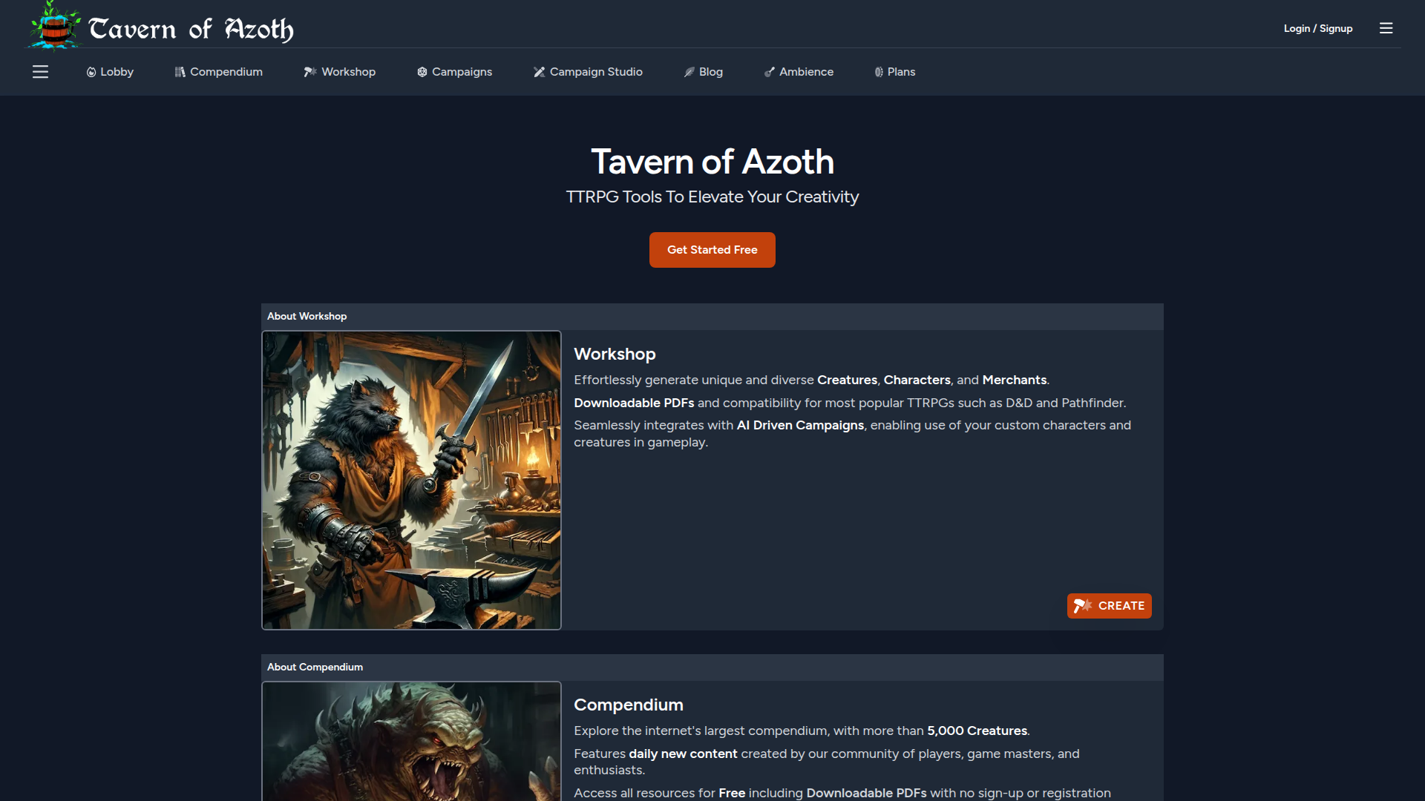This screenshot has width=1425, height=801.
Task: Open the hamburger menu left of Lobby
Action: [41, 72]
